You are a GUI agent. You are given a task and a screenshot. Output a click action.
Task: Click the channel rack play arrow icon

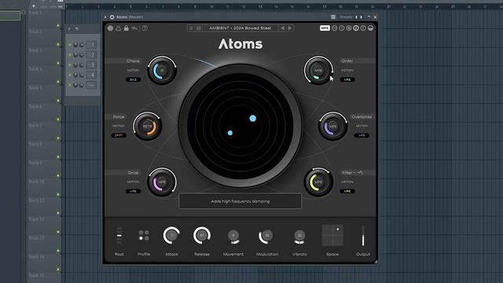[x=69, y=29]
